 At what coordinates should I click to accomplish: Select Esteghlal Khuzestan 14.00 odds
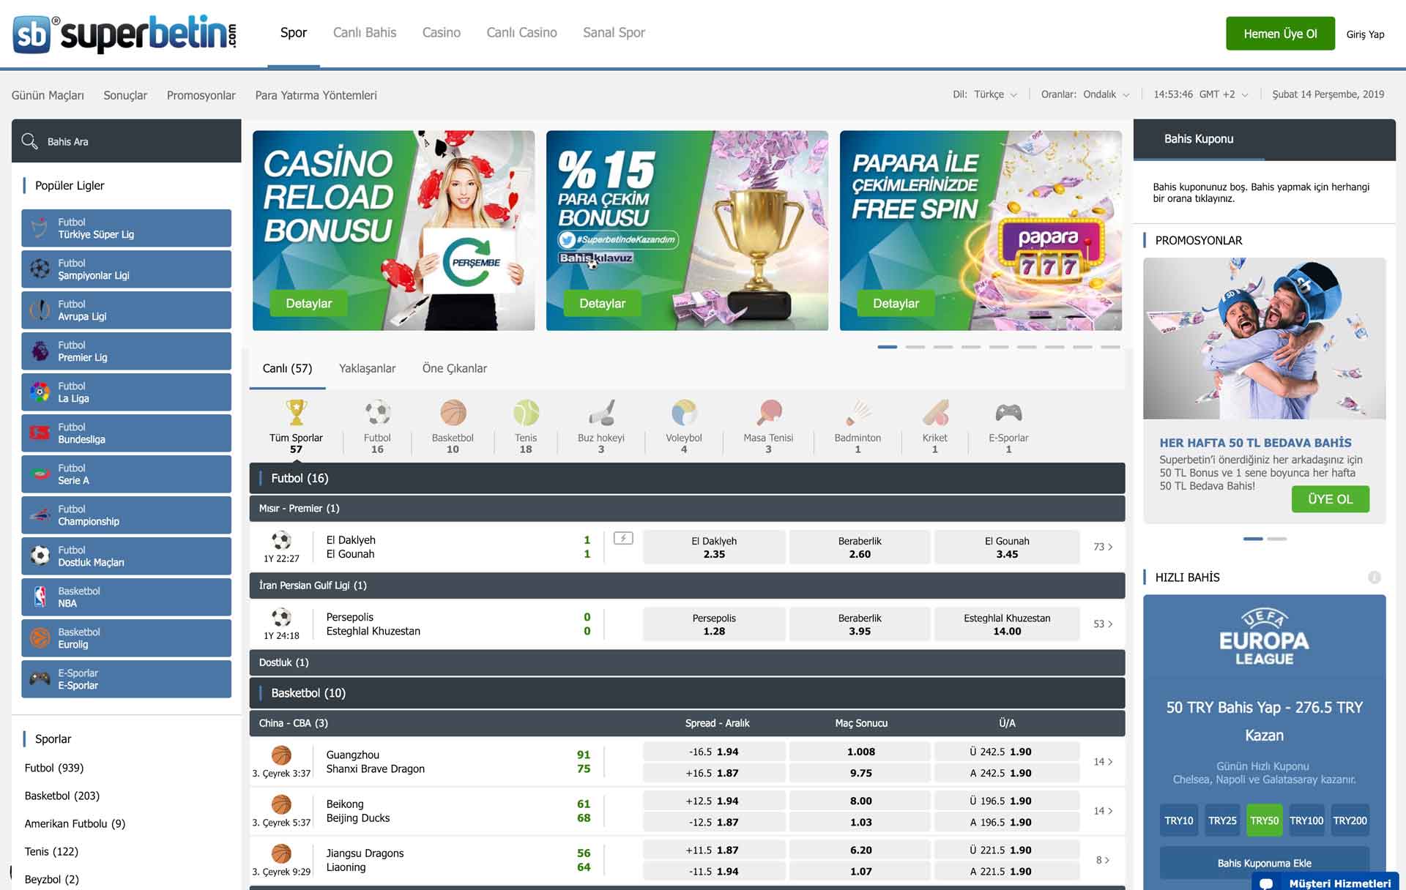(1007, 624)
